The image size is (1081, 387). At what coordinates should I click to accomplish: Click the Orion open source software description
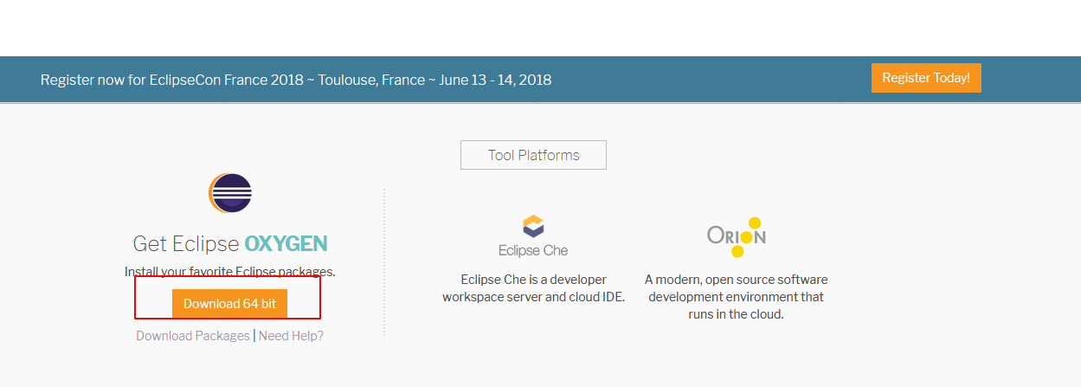click(x=737, y=297)
